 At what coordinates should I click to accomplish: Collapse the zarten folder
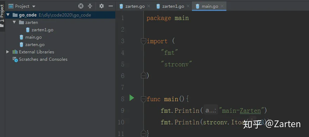click(14, 22)
